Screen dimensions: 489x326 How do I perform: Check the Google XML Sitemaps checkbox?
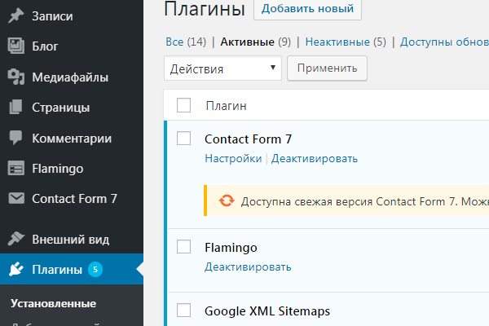pyautogui.click(x=183, y=311)
